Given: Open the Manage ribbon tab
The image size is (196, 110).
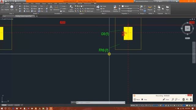Looking at the screenshot, I should point(38,4).
